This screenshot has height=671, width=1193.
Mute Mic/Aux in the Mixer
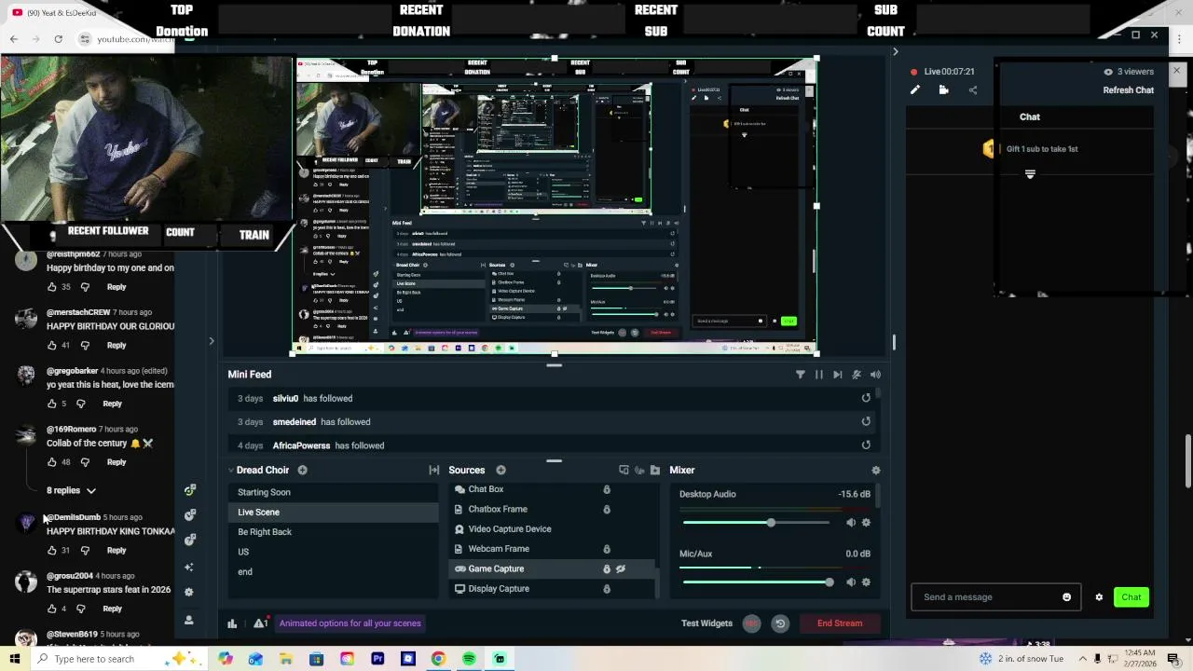[850, 582]
